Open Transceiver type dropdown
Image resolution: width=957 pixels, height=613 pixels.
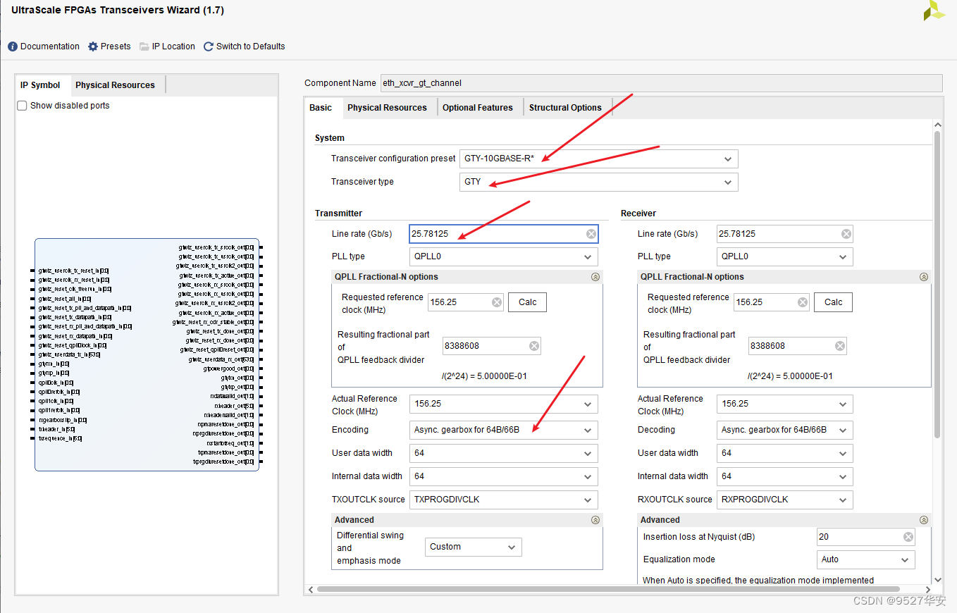coord(598,182)
